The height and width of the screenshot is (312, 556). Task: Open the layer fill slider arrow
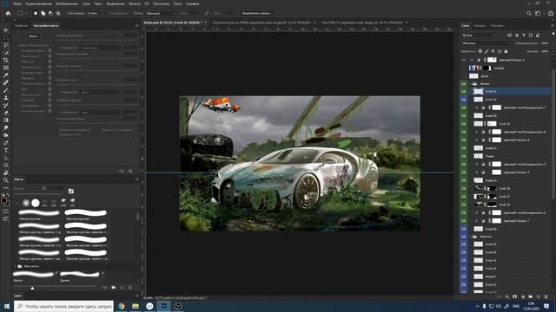552,51
